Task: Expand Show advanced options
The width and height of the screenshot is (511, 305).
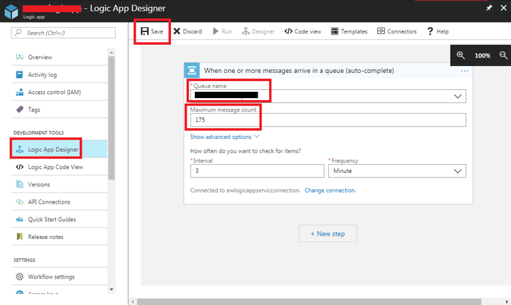Action: (x=224, y=137)
